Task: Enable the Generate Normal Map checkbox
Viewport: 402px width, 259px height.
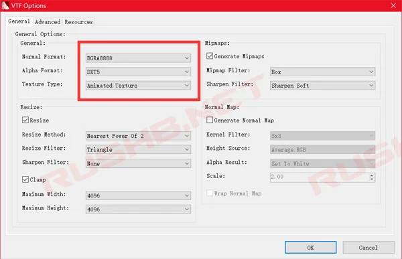Action: point(210,120)
